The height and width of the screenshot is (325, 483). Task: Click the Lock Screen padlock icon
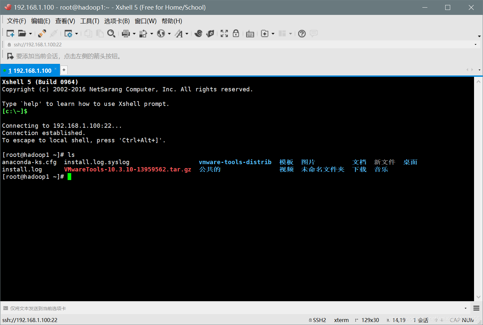click(x=236, y=33)
